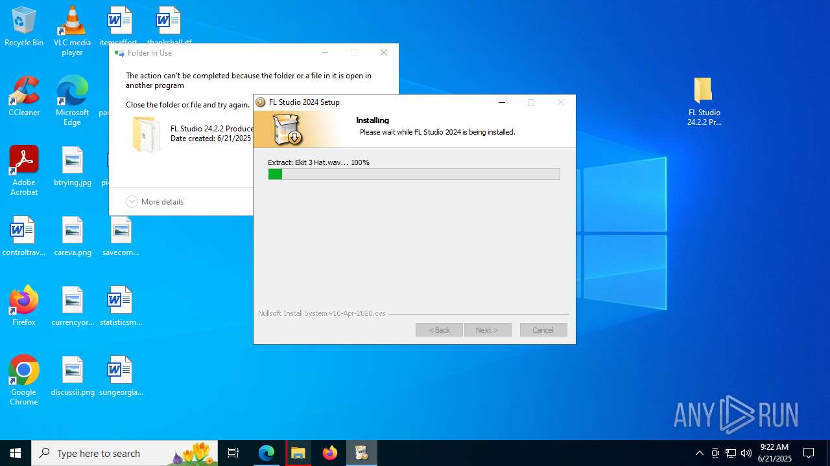Switch to Edge in taskbar

267,453
